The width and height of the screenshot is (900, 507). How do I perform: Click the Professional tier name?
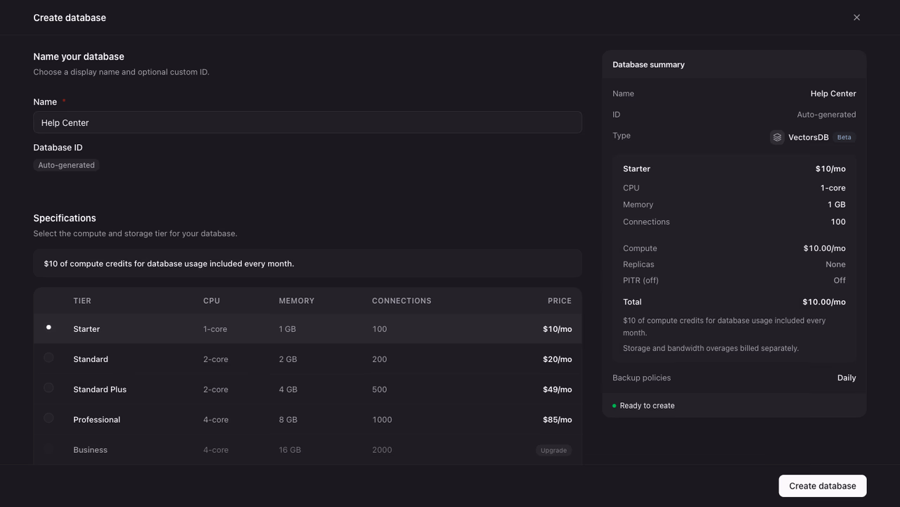tap(96, 420)
